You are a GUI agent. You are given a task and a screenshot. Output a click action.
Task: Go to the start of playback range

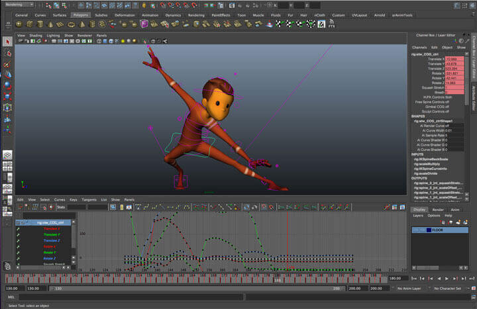[x=414, y=279]
